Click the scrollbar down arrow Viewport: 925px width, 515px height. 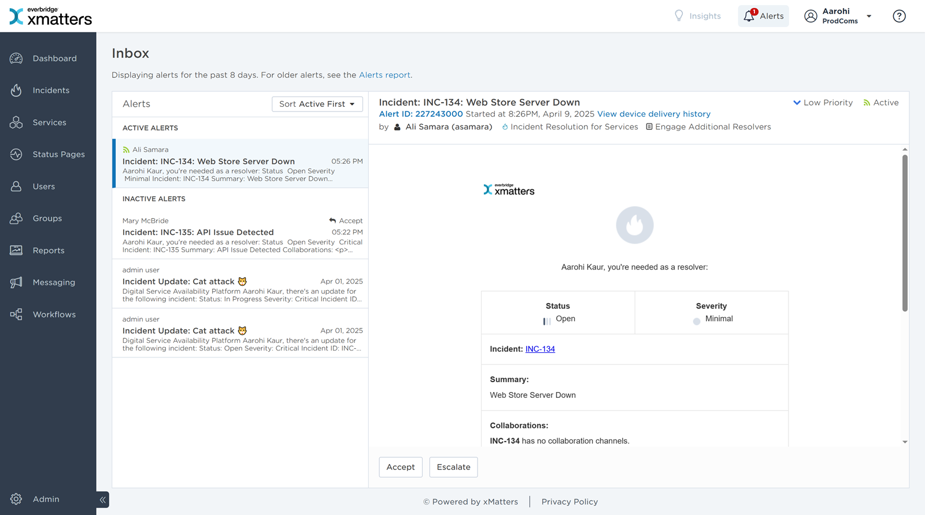(905, 442)
